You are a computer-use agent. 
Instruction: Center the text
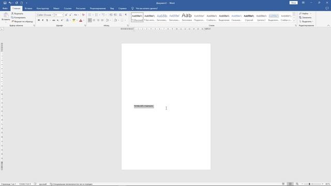(x=94, y=20)
